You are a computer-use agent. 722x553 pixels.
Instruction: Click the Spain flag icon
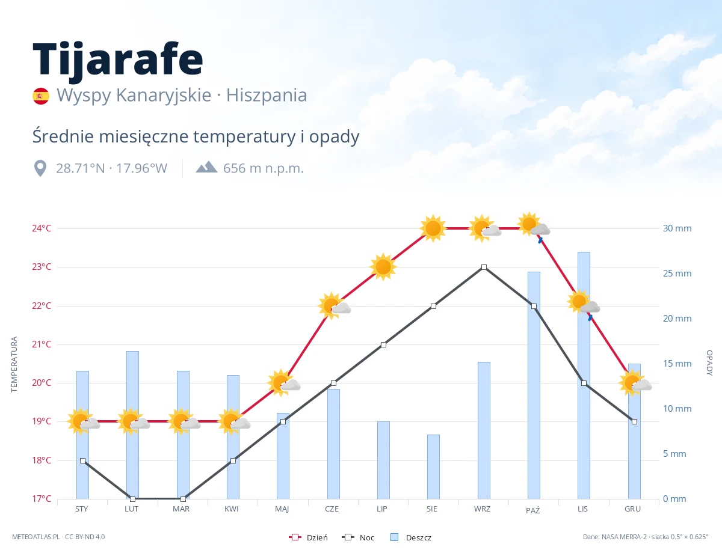pos(41,96)
